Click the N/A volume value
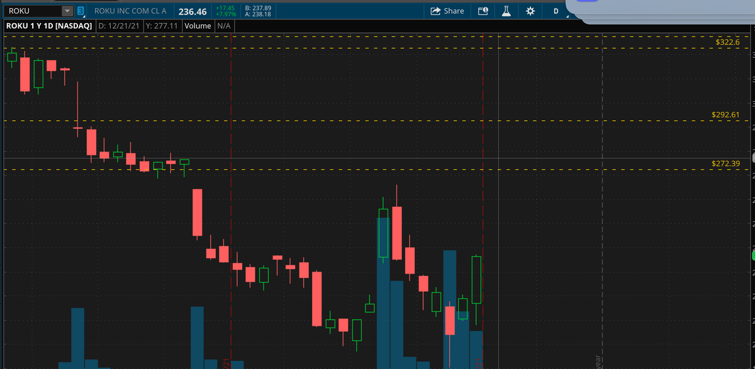This screenshot has width=755, height=369. [224, 26]
